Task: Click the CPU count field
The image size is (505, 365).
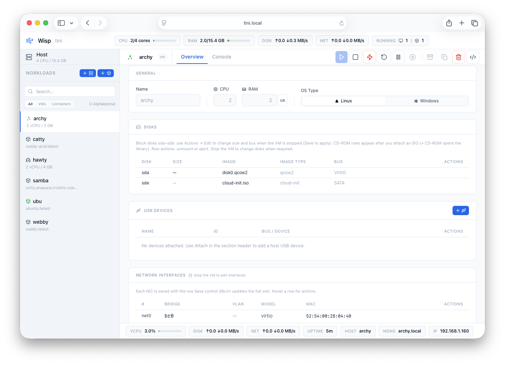Action: 225,100
